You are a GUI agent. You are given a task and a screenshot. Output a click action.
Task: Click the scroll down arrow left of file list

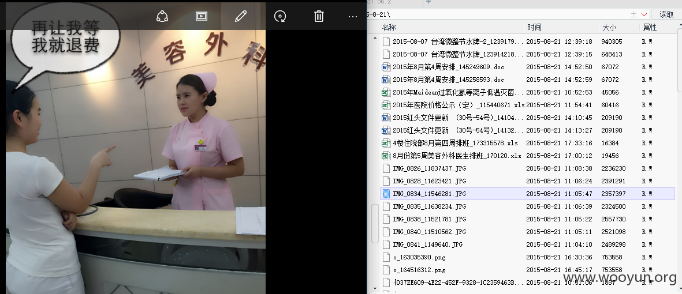point(374,288)
